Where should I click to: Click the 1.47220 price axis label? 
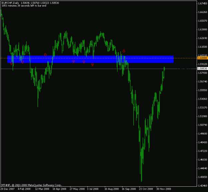(x=203, y=151)
